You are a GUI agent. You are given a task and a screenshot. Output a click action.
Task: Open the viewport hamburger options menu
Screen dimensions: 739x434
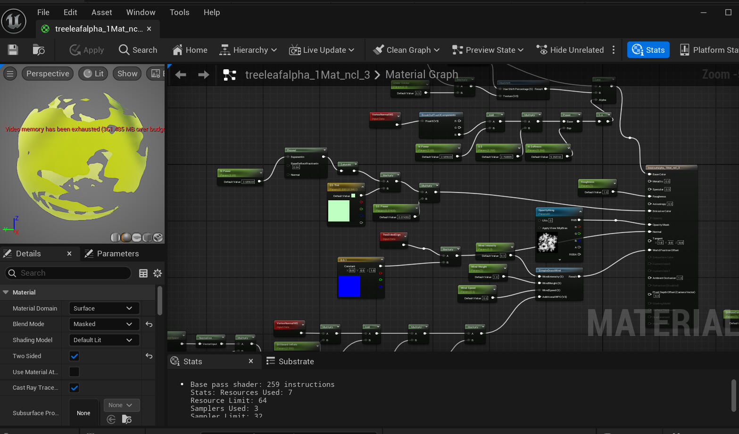coord(10,74)
